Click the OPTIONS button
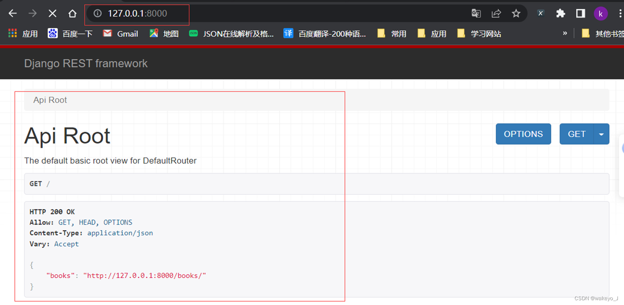This screenshot has height=305, width=624. click(x=523, y=134)
